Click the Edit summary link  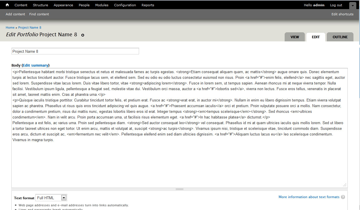click(36, 65)
